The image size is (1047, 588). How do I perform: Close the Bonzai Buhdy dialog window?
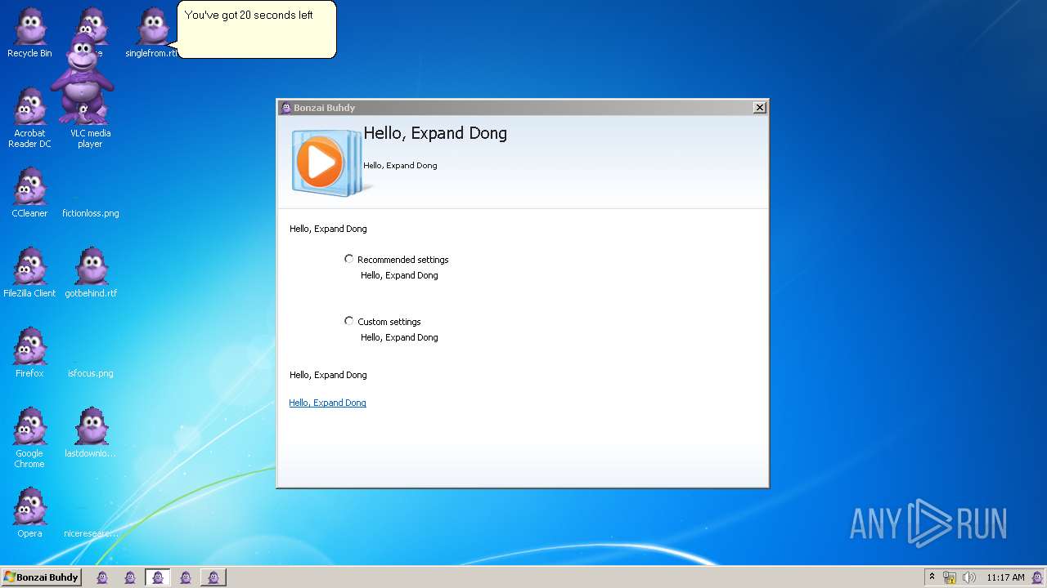(x=759, y=108)
